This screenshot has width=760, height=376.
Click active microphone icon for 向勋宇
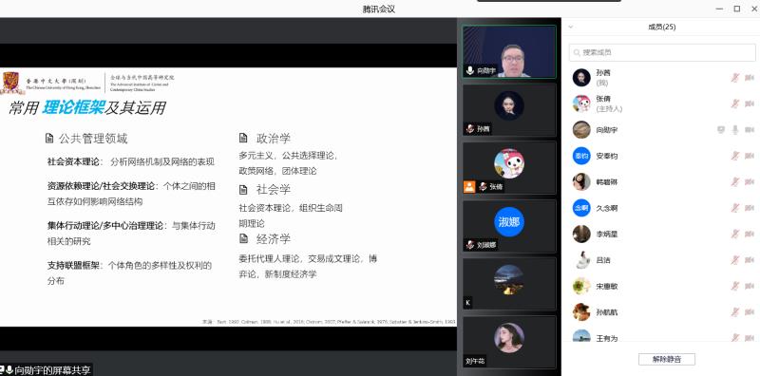[734, 130]
